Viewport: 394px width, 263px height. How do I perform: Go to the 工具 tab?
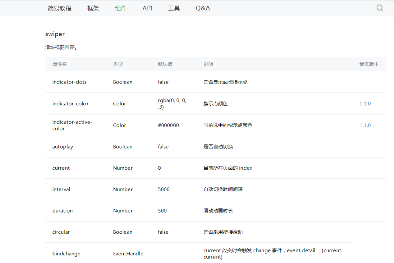[x=174, y=8]
